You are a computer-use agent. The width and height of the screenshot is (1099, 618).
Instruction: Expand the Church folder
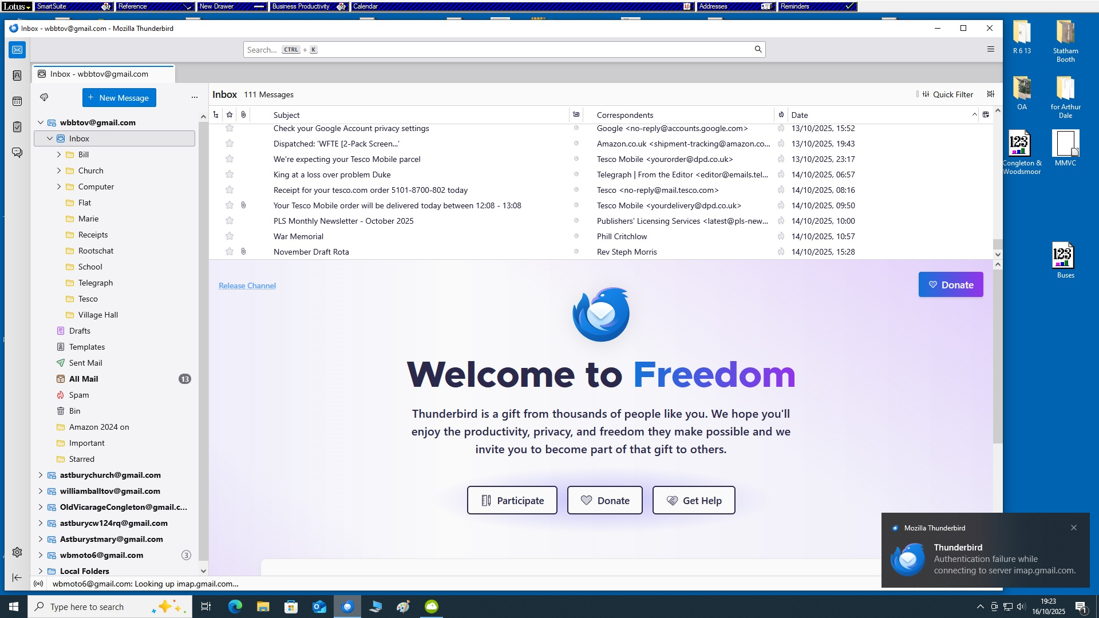(58, 171)
